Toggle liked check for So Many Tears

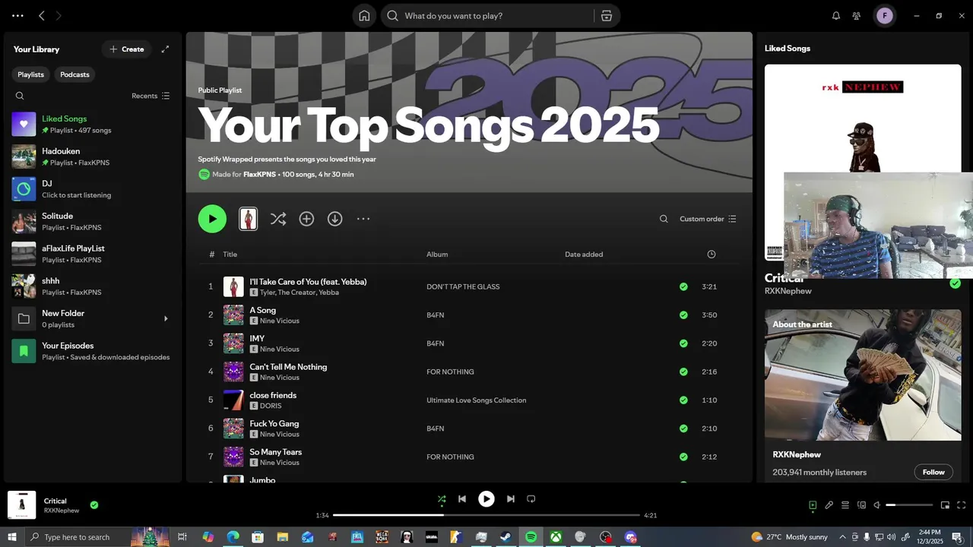tap(683, 457)
